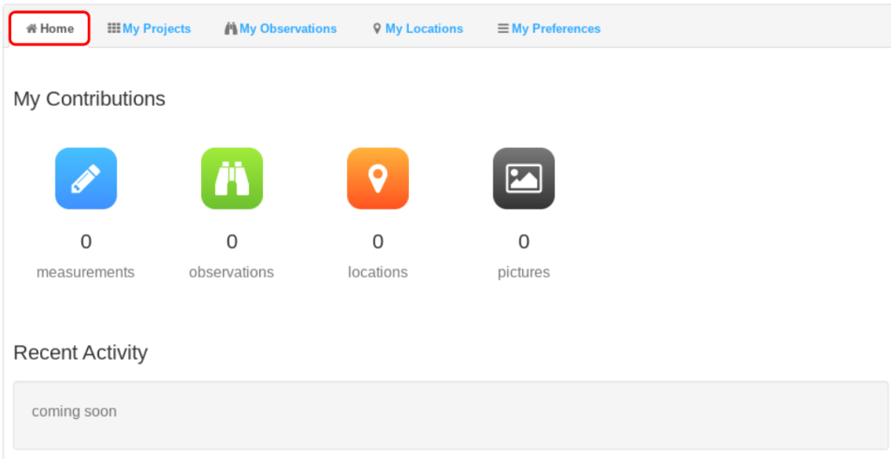Click the gray pictures image icon
This screenshot has width=891, height=459.
(524, 178)
